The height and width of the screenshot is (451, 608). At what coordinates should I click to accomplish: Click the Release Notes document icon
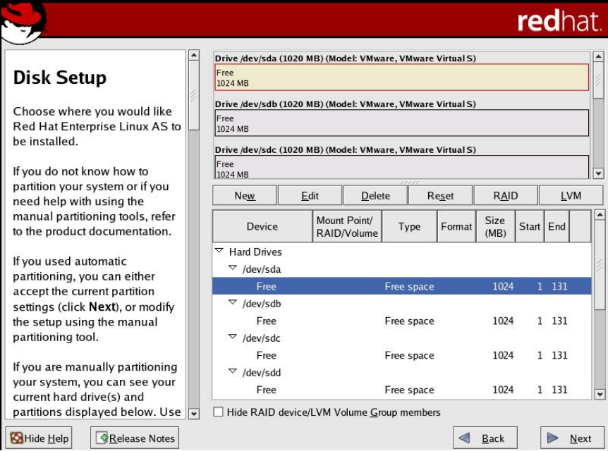point(102,438)
